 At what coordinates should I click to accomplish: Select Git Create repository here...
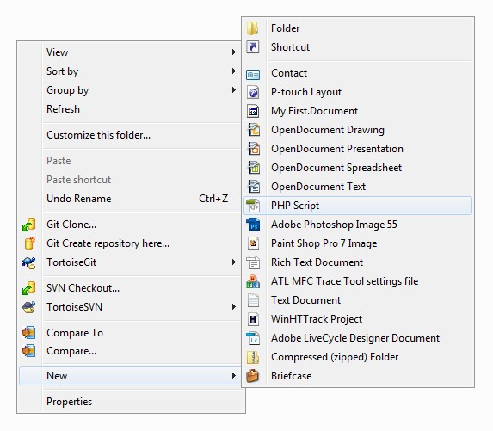[x=131, y=243]
